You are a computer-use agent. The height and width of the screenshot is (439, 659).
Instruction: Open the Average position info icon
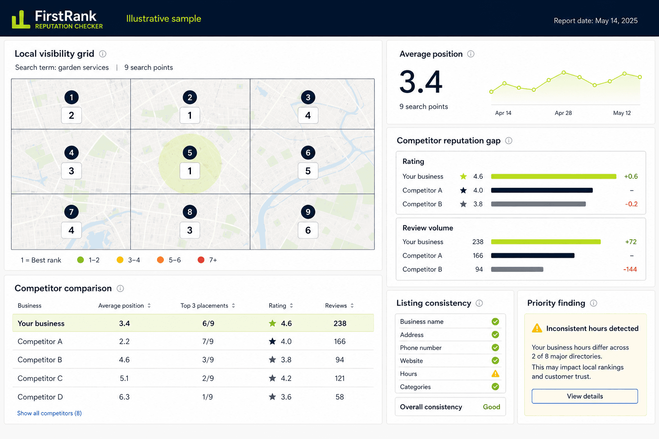[471, 54]
